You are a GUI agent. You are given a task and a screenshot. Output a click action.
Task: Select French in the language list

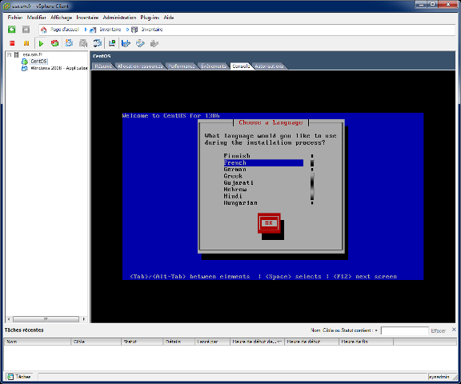[263, 162]
